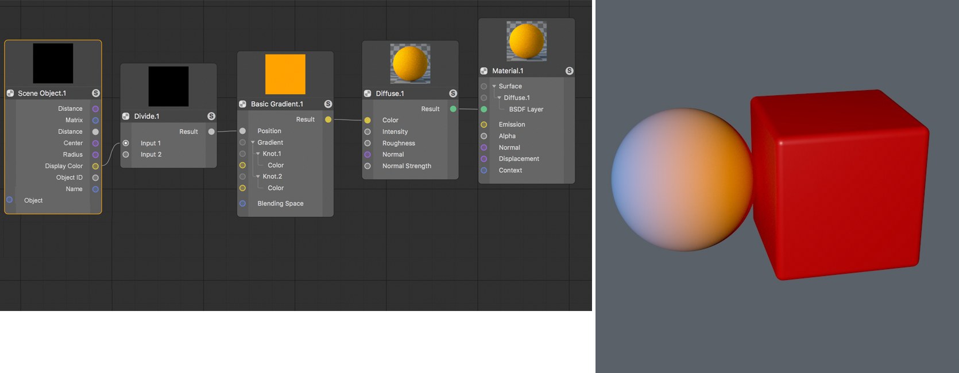Viewport: 959px width, 373px height.
Task: Click the sphere preview thumbnail of Material.1
Action: pyautogui.click(x=527, y=41)
